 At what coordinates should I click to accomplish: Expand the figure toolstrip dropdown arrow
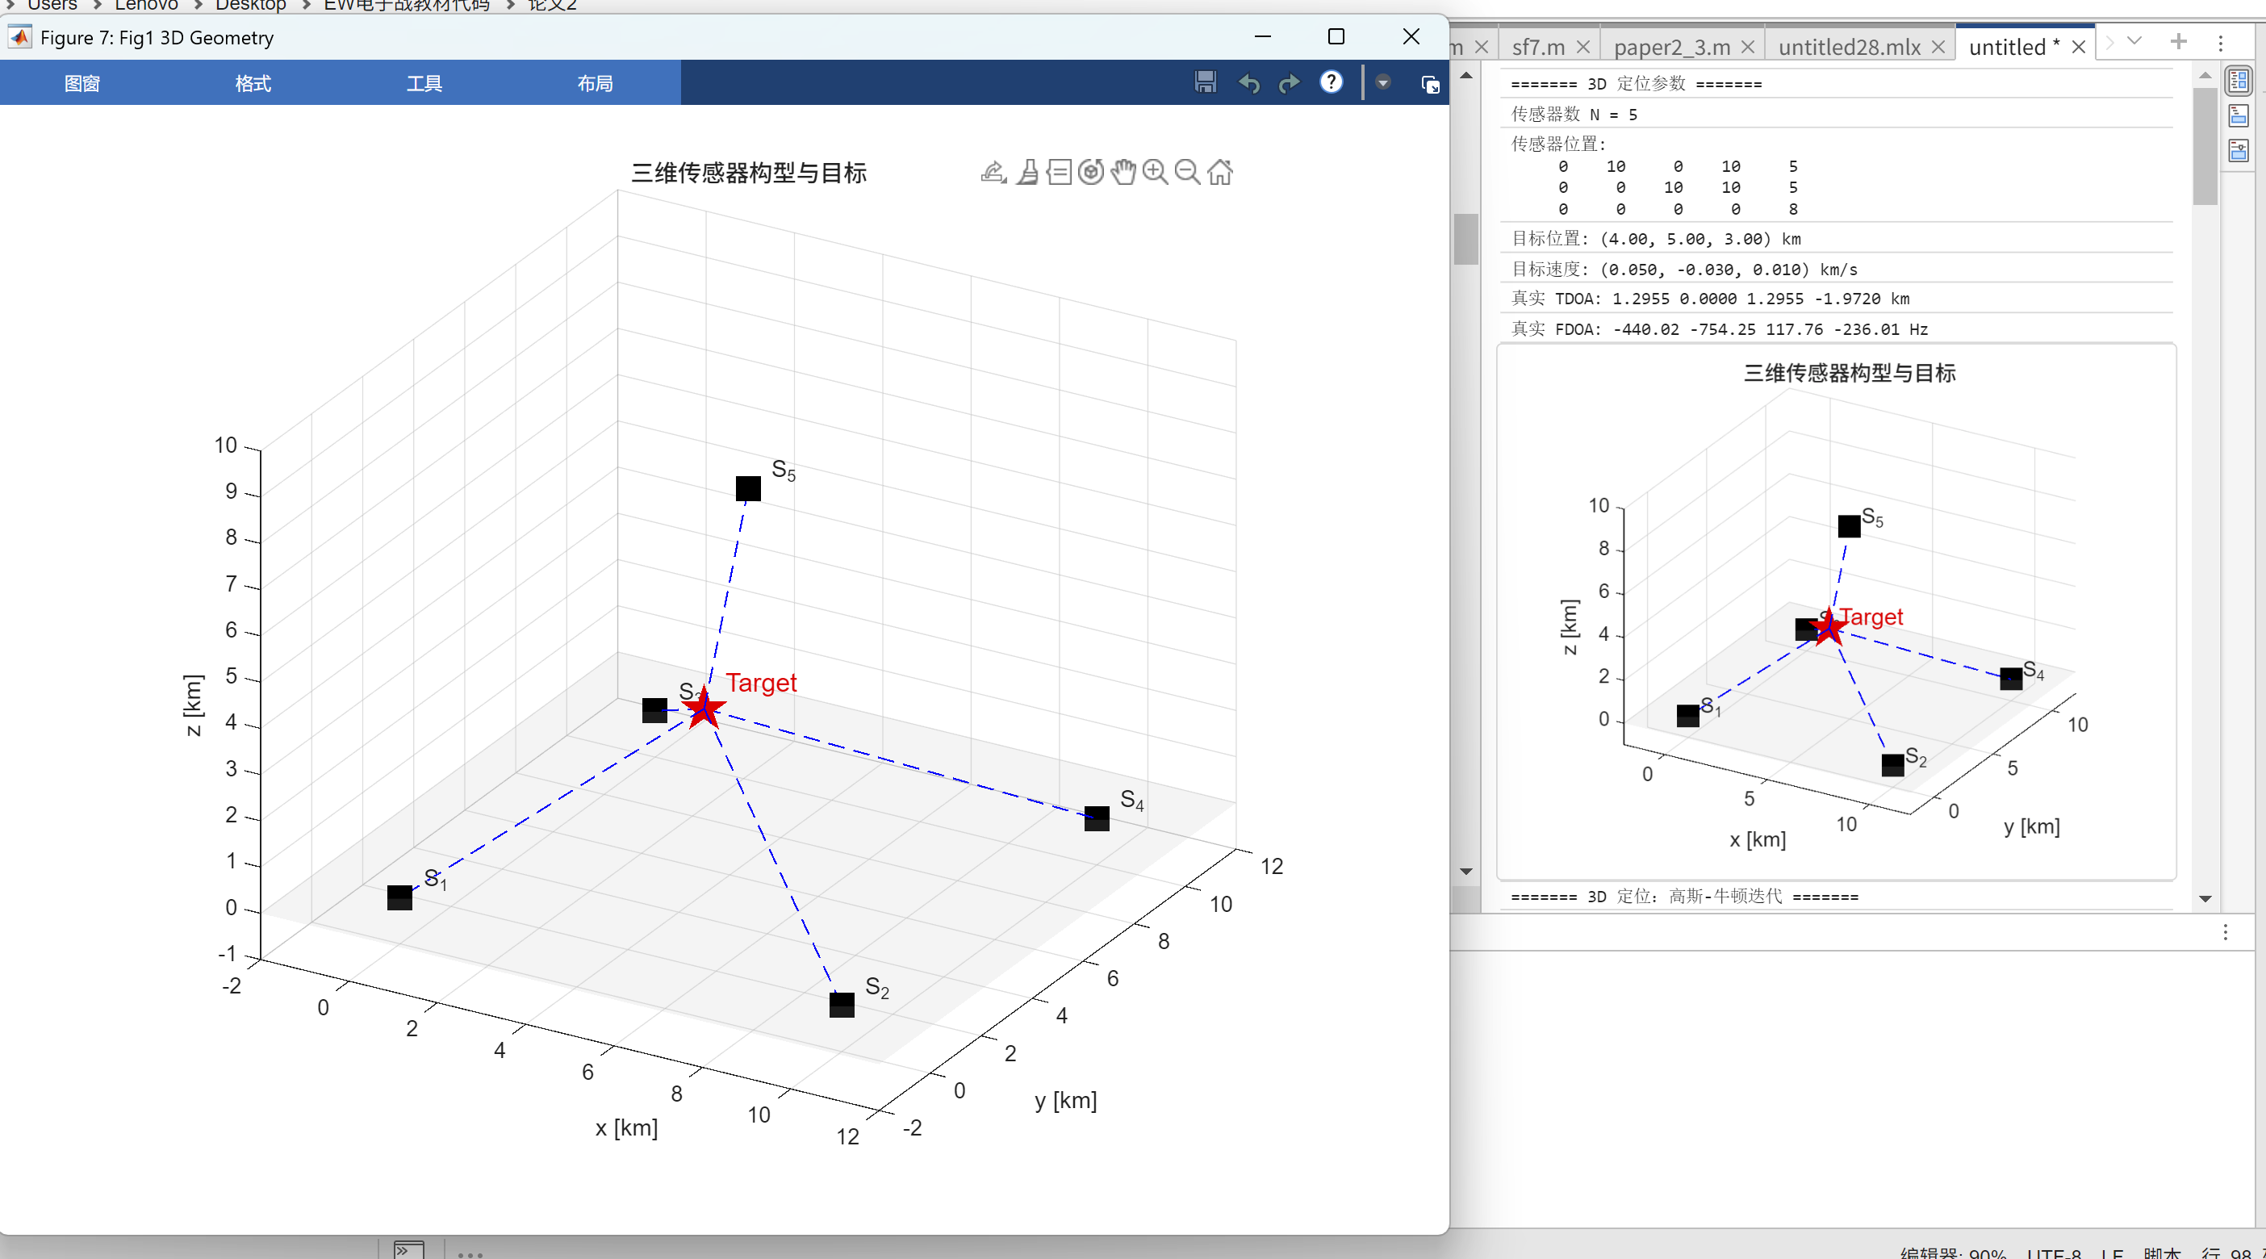[1383, 82]
